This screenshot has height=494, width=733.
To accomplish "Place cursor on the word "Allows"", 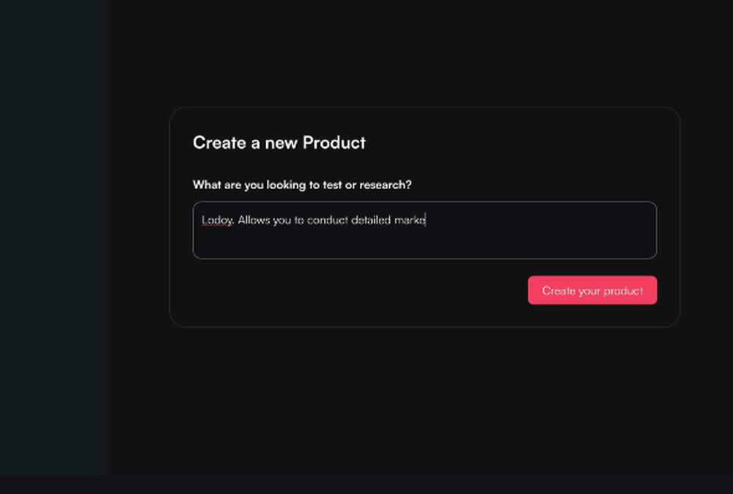I will (254, 220).
